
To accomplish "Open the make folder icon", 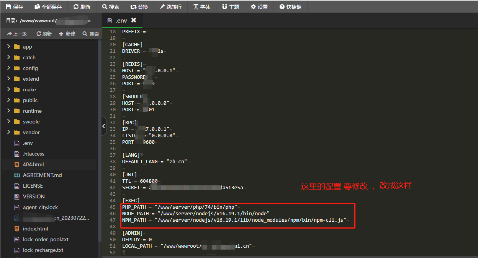I will [x=16, y=89].
